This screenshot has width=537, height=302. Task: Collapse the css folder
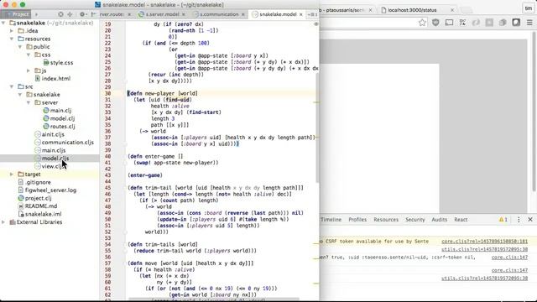[29, 55]
